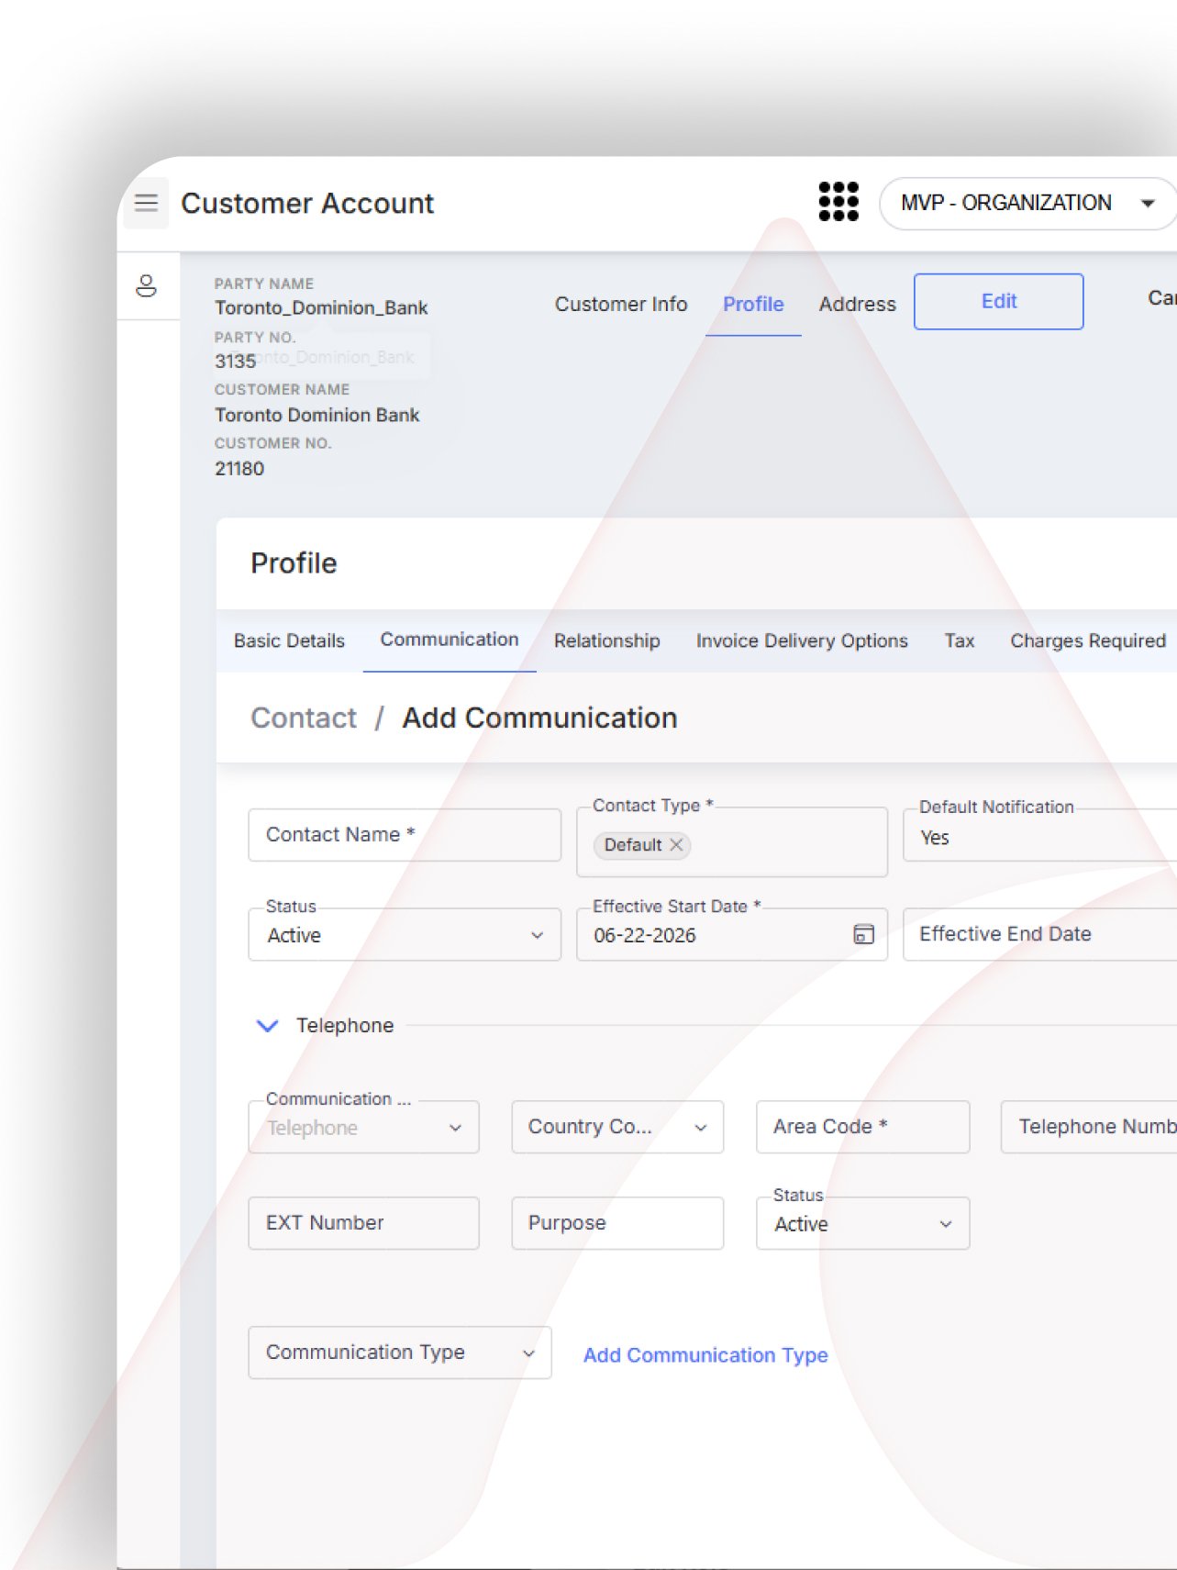
Task: Collapse the Telephone section
Action: [x=267, y=1025]
